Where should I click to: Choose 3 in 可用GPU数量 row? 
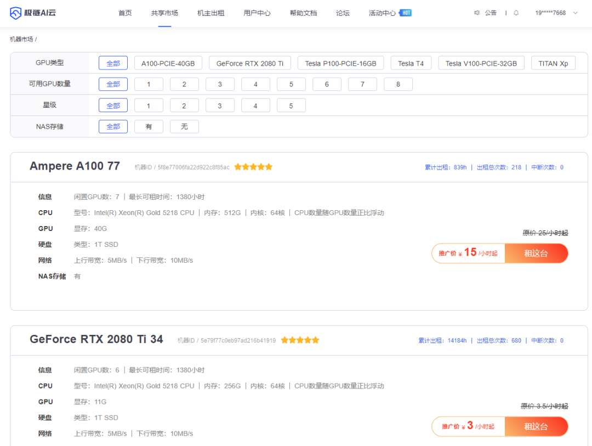click(x=220, y=84)
